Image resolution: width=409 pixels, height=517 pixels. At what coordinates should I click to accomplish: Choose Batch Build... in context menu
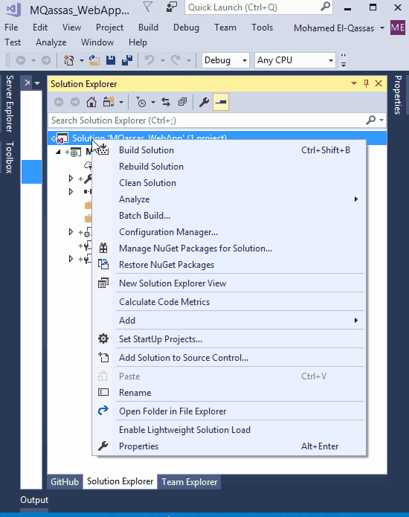229,216
